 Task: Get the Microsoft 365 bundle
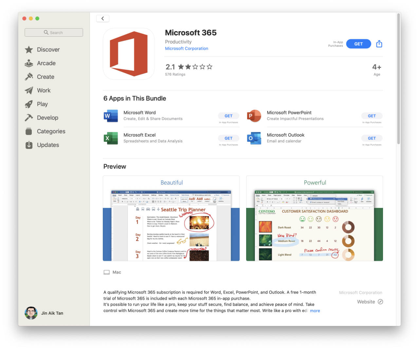tap(358, 44)
